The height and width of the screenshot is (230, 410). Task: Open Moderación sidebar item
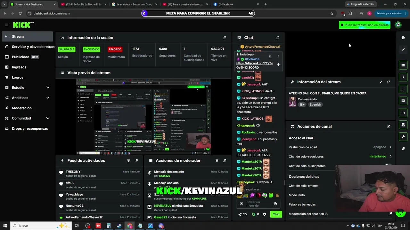[27, 108]
